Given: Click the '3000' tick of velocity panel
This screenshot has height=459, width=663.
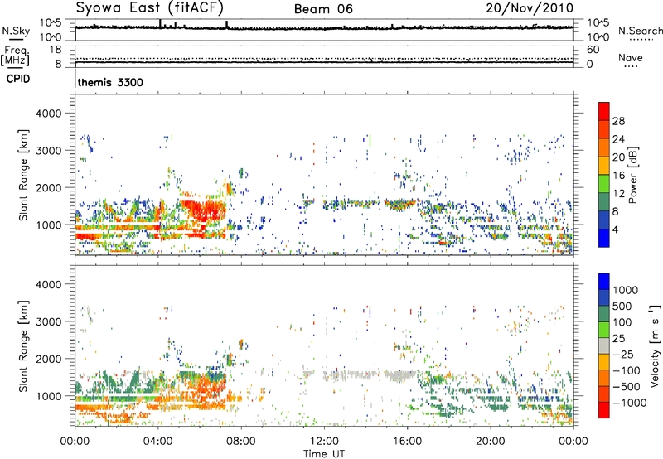Looking at the screenshot, I should coord(48,321).
